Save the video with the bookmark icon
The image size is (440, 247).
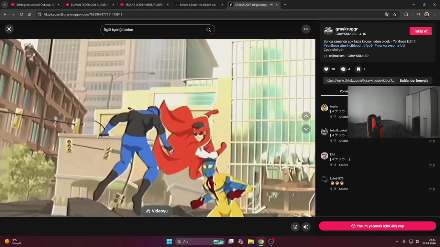click(358, 69)
